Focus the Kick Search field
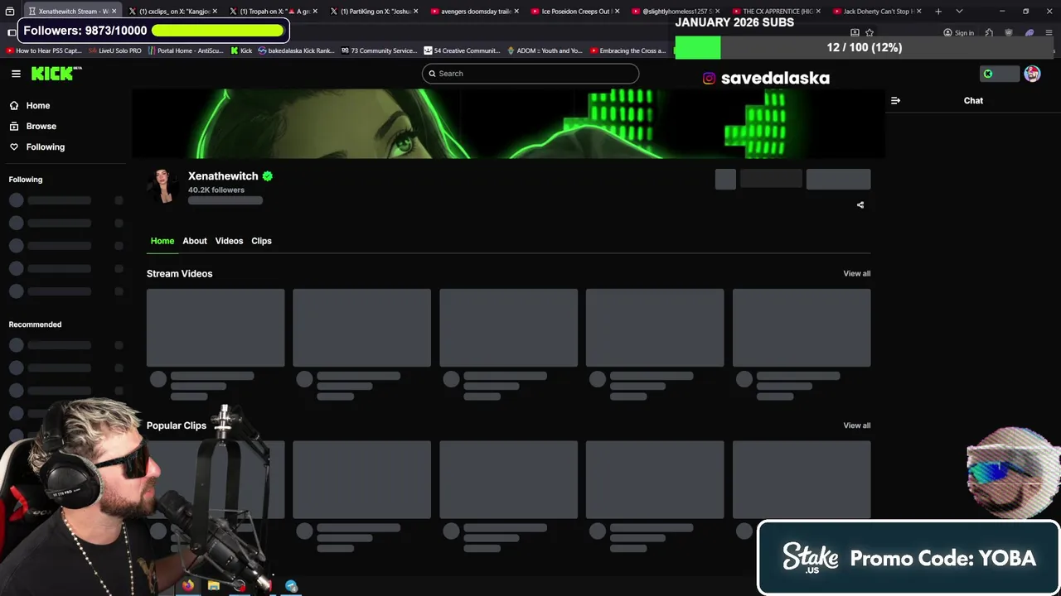The height and width of the screenshot is (596, 1061). tap(530, 74)
